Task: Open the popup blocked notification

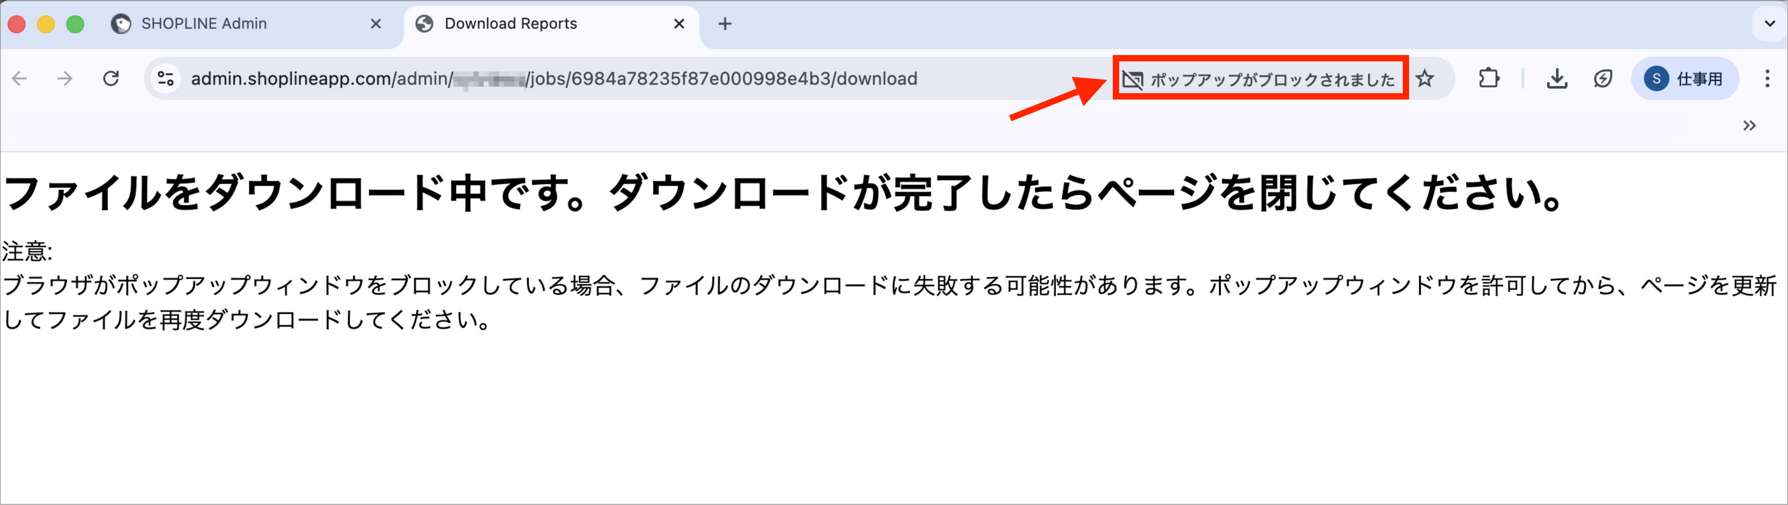Action: (x=1259, y=79)
